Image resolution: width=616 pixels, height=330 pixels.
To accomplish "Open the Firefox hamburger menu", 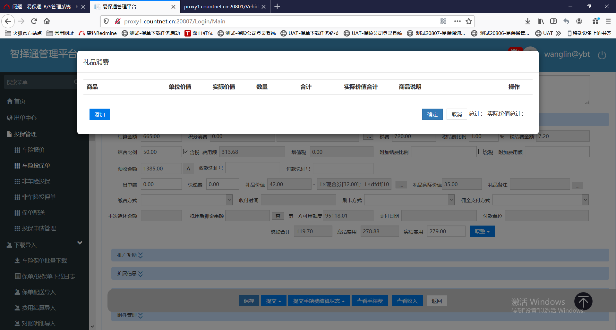I will click(x=608, y=21).
